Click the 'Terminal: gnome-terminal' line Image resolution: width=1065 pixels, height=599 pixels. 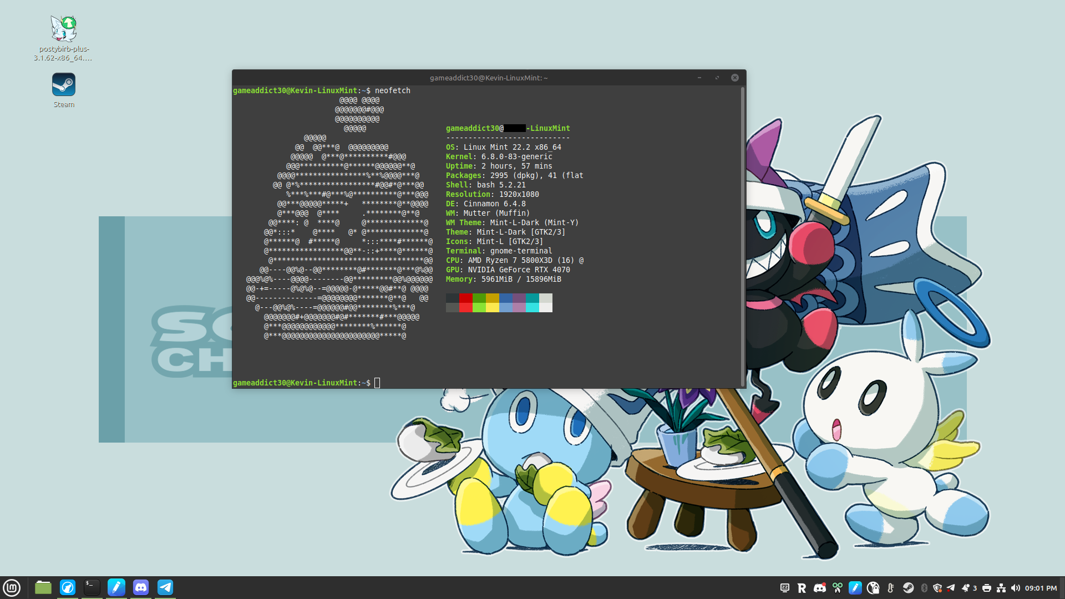[x=499, y=251]
